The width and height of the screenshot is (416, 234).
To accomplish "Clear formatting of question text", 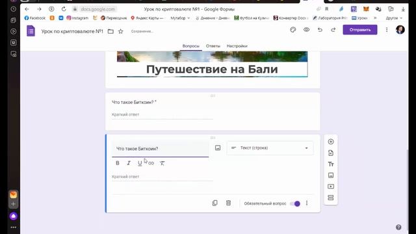I will pyautogui.click(x=162, y=163).
